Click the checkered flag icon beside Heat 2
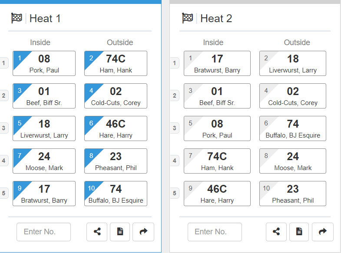This screenshot has height=253, width=341. [x=188, y=18]
